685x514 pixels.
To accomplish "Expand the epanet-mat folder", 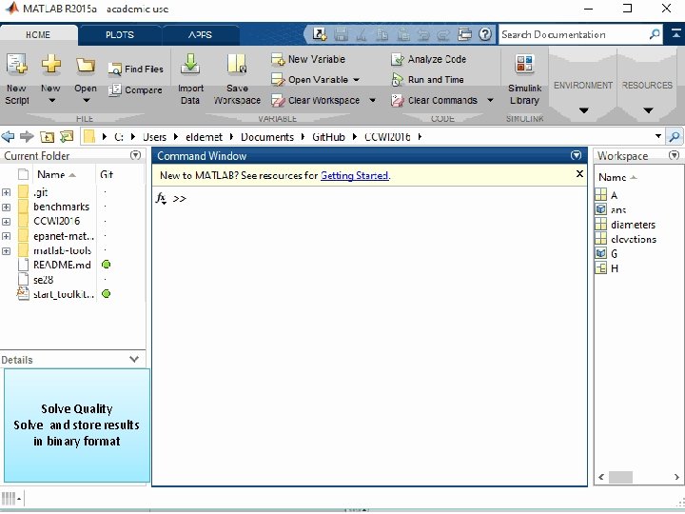I will 6,236.
